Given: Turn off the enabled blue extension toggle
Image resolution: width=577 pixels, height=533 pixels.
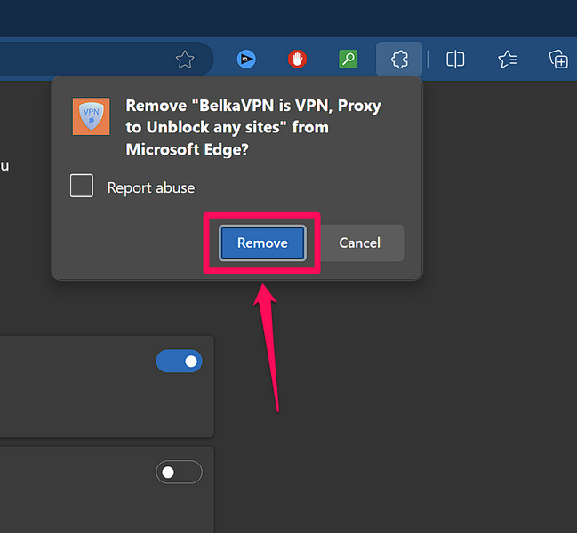Looking at the screenshot, I should click(180, 361).
